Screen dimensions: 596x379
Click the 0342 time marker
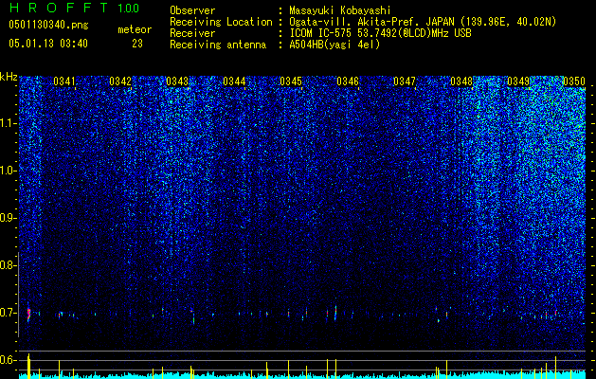(120, 81)
